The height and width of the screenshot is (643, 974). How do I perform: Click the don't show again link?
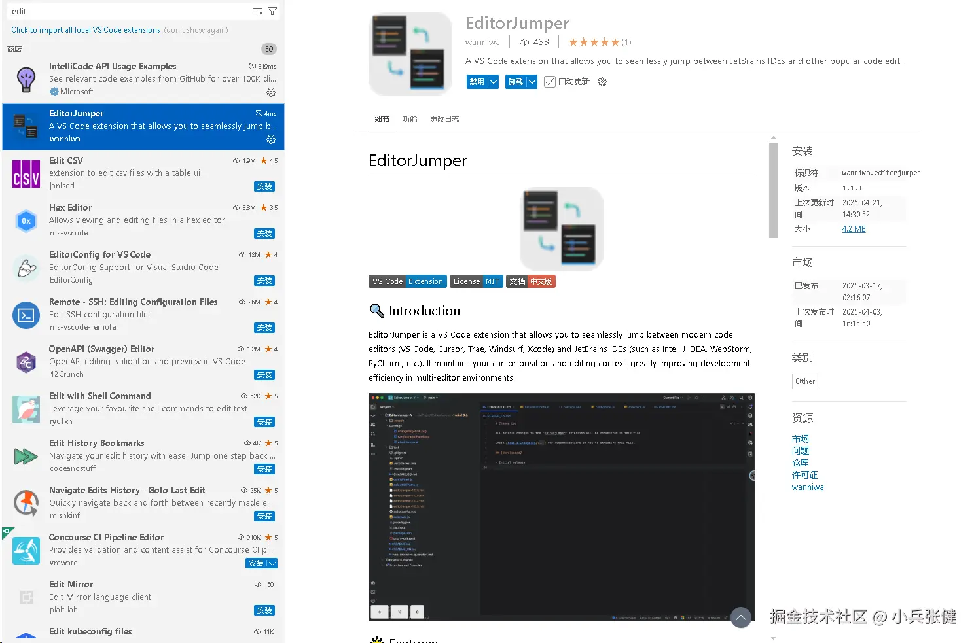(x=196, y=30)
